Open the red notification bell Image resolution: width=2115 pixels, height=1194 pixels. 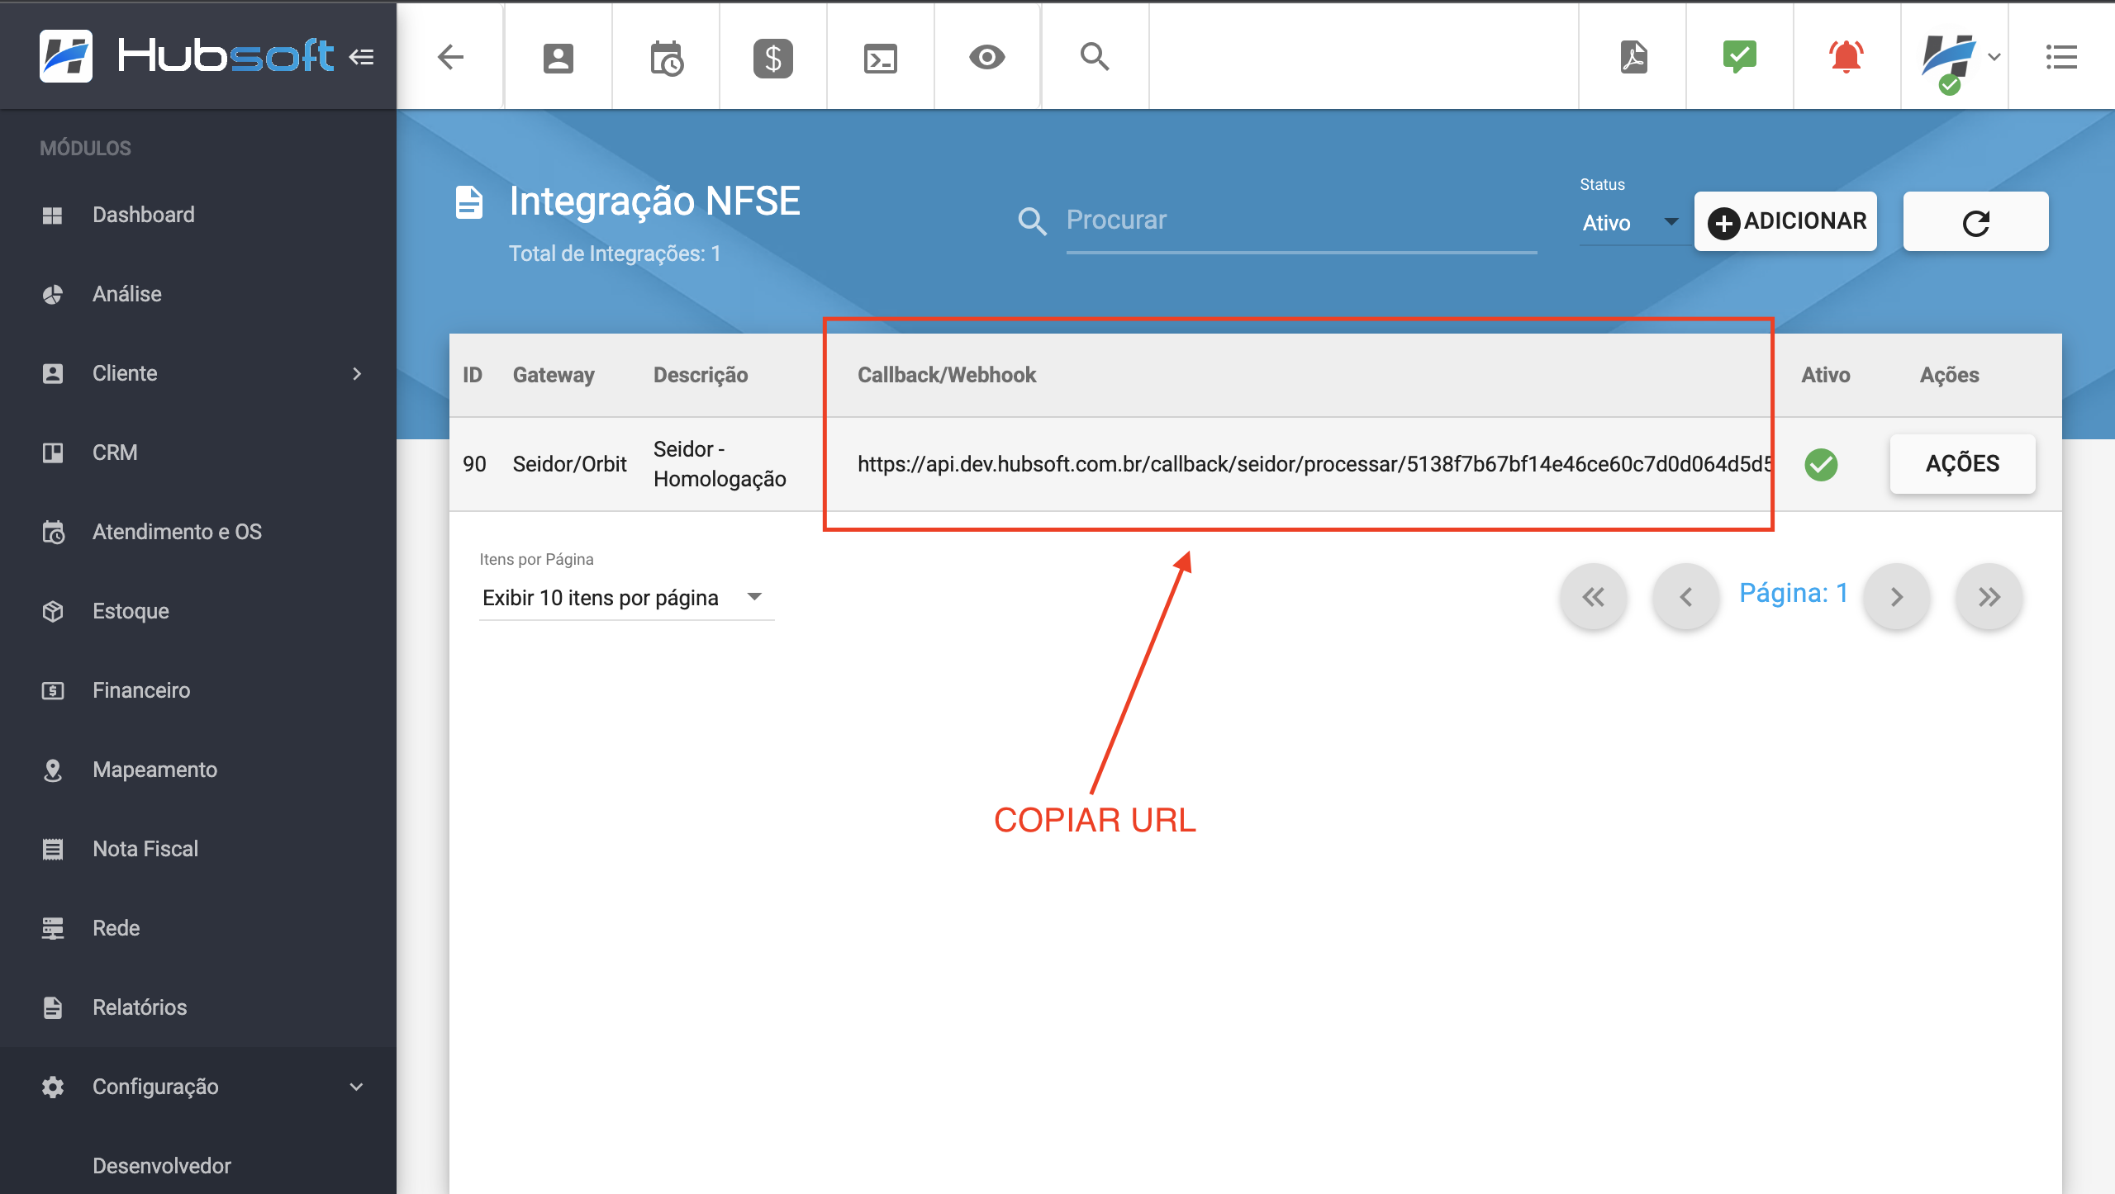click(x=1846, y=57)
